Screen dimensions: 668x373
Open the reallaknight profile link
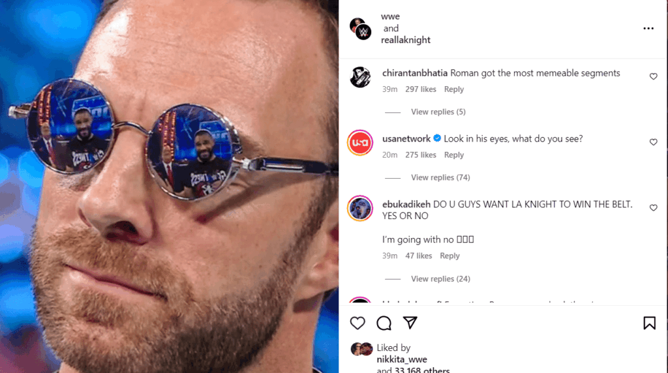406,40
